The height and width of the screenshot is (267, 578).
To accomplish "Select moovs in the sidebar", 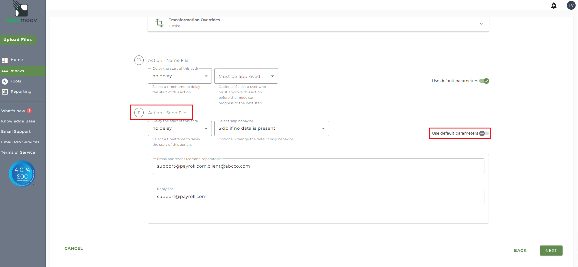I will tap(17, 71).
